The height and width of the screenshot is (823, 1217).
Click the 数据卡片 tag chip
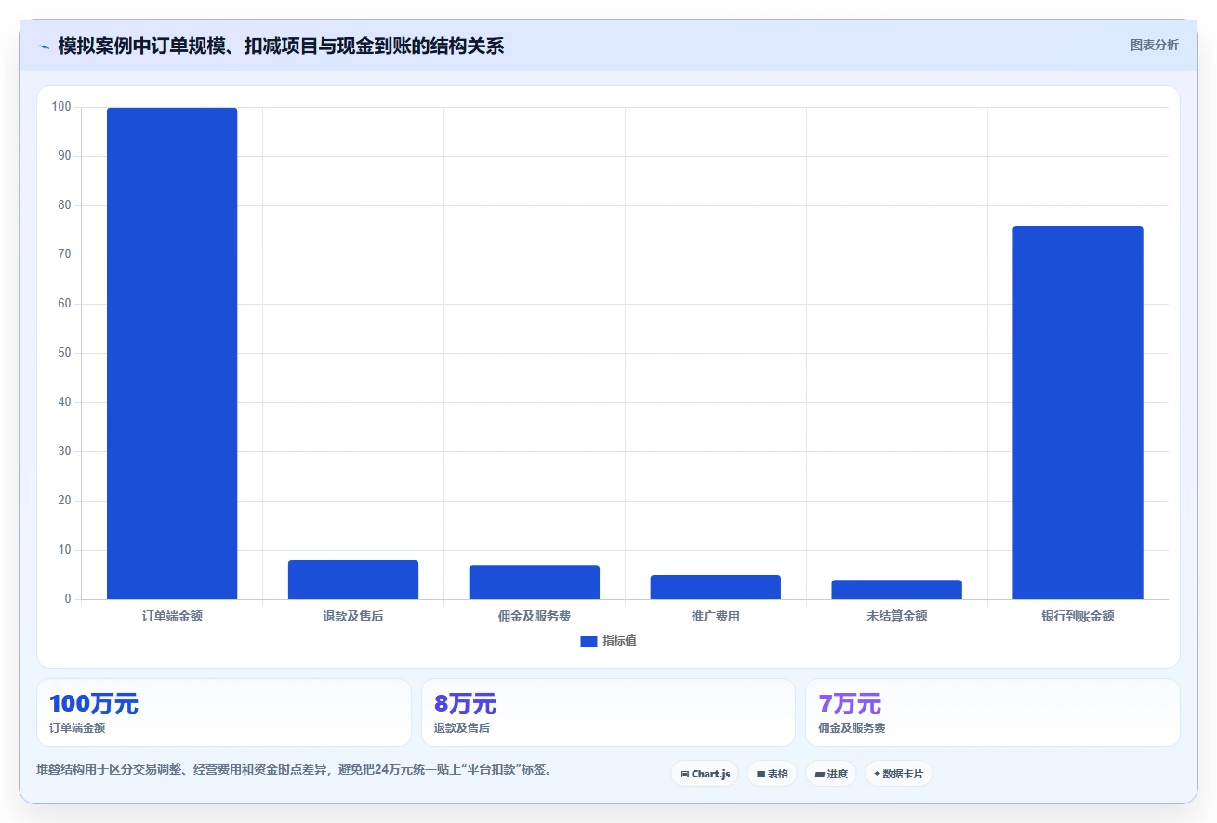click(899, 774)
